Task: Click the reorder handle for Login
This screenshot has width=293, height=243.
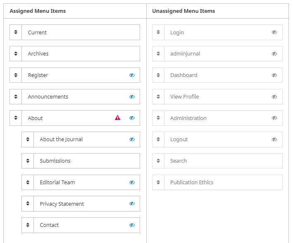Action: coord(158,32)
